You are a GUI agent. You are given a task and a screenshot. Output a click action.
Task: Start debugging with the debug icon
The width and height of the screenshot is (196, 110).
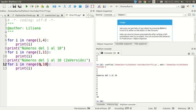click(54, 6)
